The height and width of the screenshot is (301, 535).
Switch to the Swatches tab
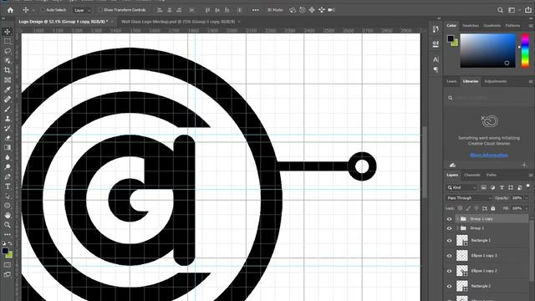(470, 26)
